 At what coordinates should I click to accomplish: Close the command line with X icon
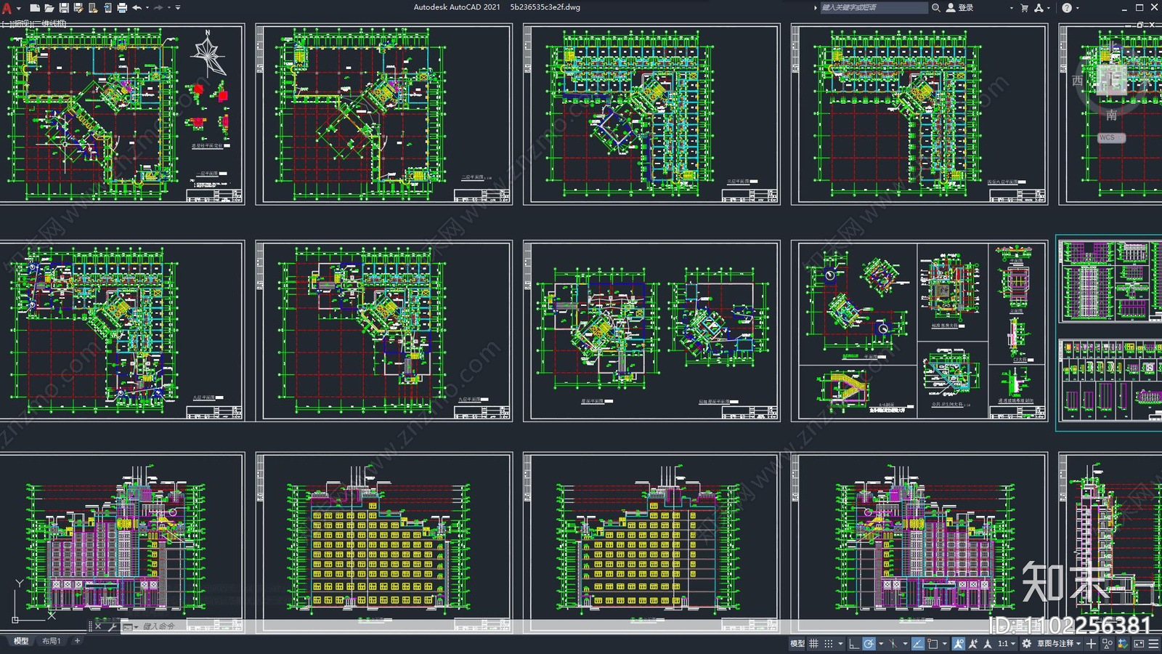coord(98,626)
